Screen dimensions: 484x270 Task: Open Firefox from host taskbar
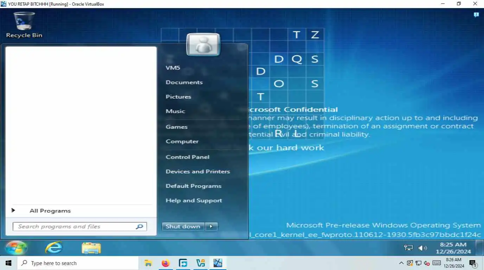(x=165, y=263)
